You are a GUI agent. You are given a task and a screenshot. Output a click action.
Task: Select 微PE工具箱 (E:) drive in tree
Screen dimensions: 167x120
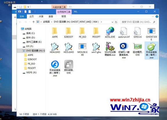[32, 42]
